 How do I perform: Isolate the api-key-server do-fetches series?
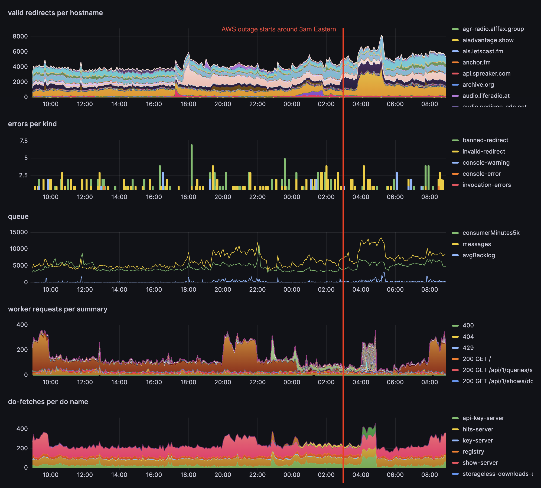483,418
